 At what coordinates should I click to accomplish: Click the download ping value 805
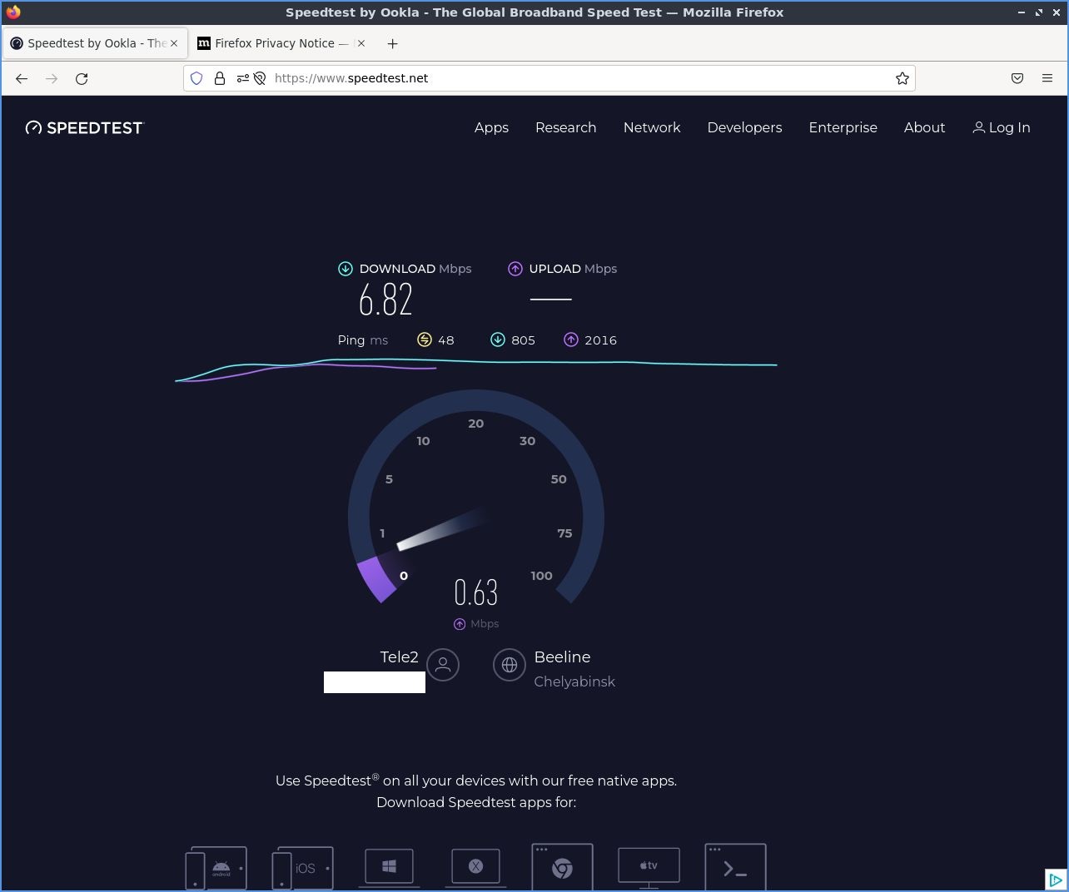(523, 340)
